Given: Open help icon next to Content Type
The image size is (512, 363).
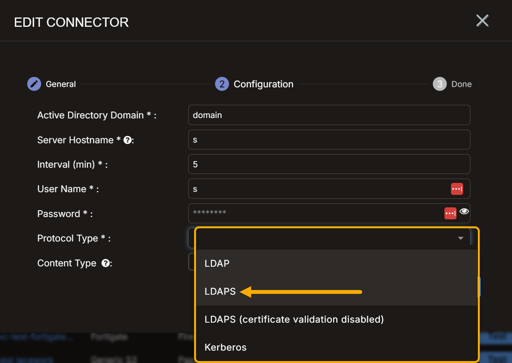Looking at the screenshot, I should (106, 263).
